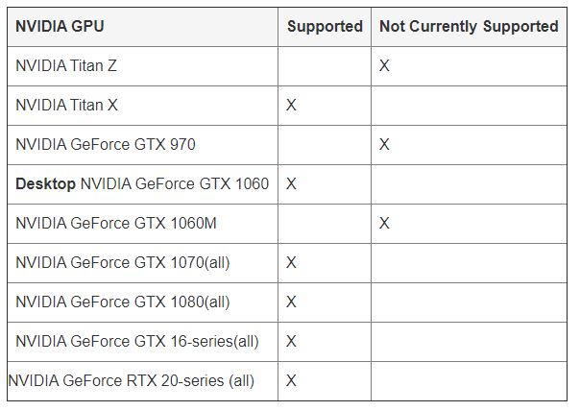Select the NVIDIA Titan Z row label
580x411 pixels.
point(66,65)
